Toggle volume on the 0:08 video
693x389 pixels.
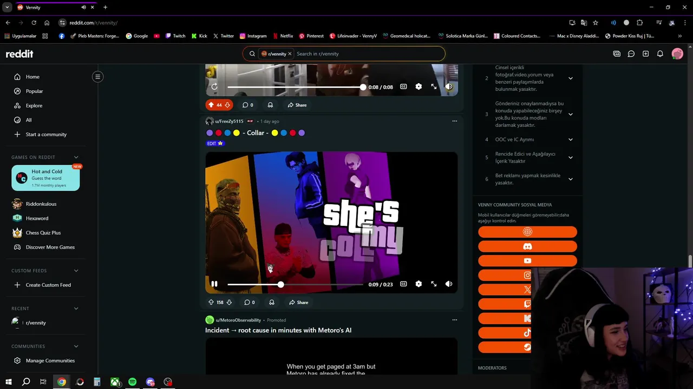pyautogui.click(x=449, y=86)
